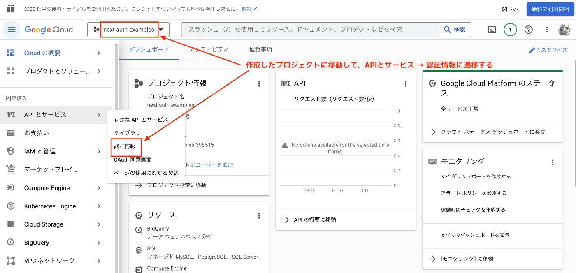
Task: Click the Kubernetes Engine sidebar icon
Action: (x=11, y=206)
